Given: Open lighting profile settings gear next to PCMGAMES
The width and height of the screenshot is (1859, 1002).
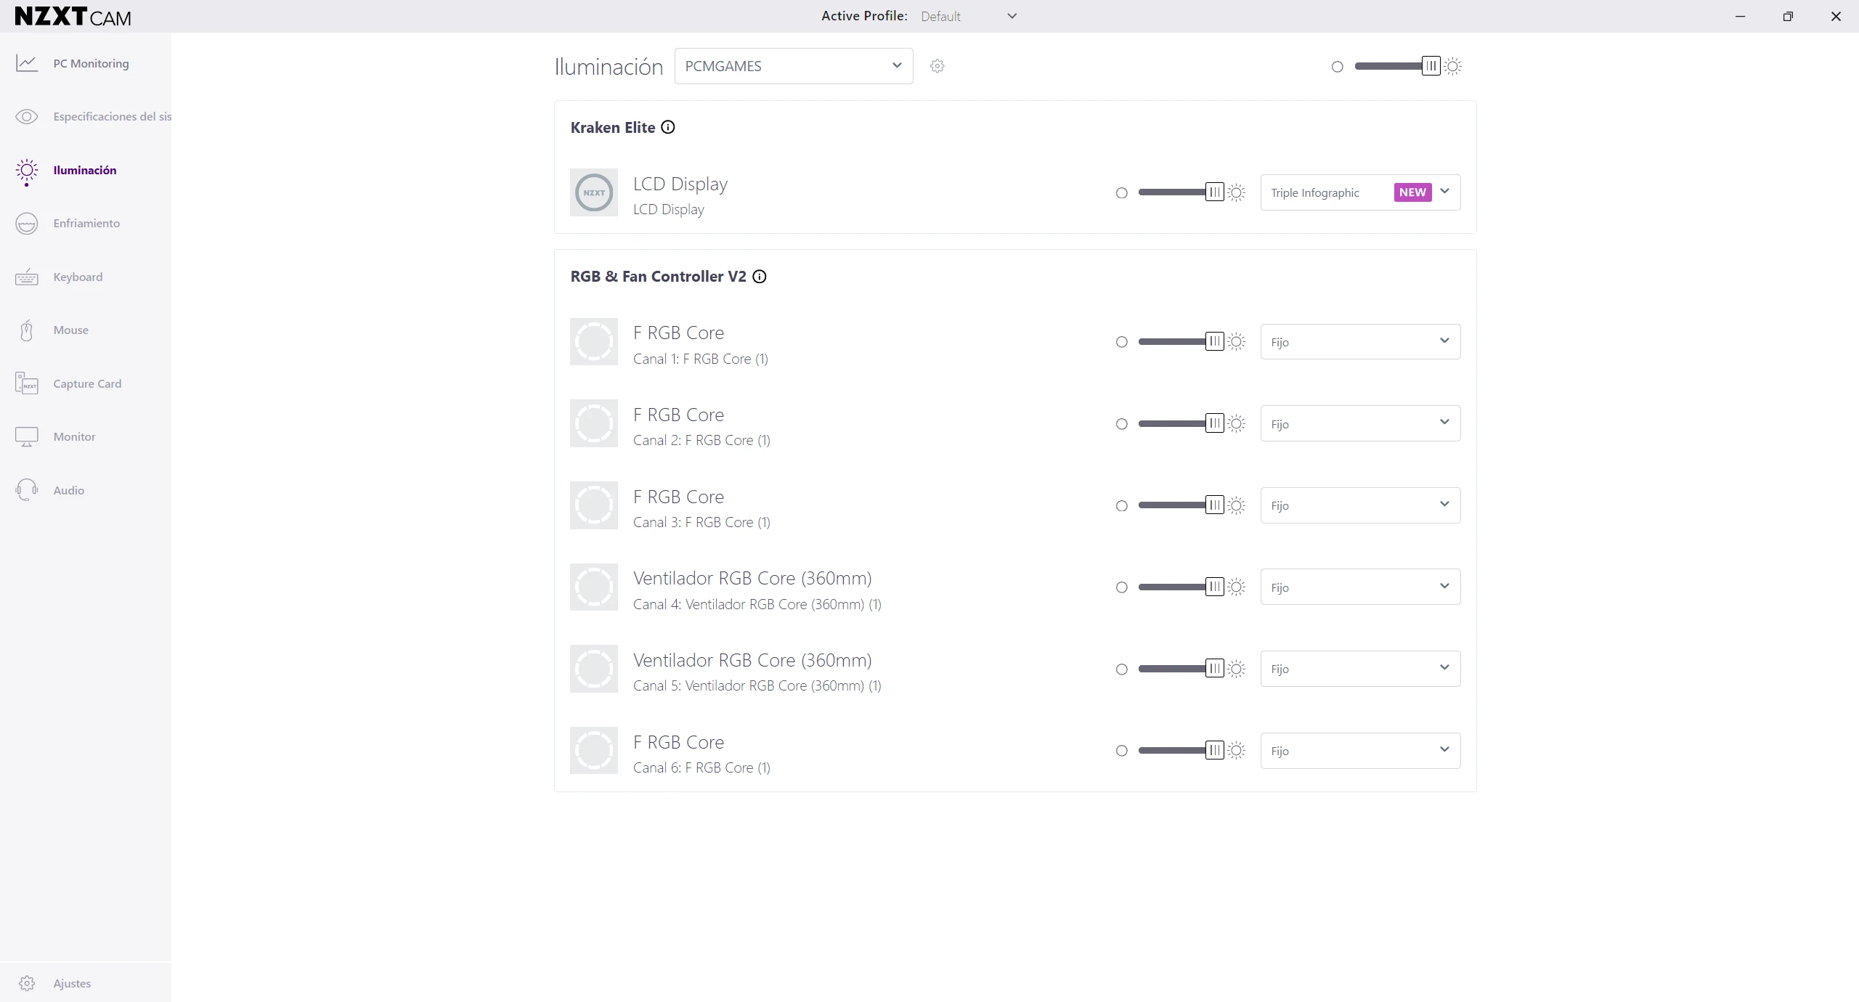Looking at the screenshot, I should click(x=937, y=66).
